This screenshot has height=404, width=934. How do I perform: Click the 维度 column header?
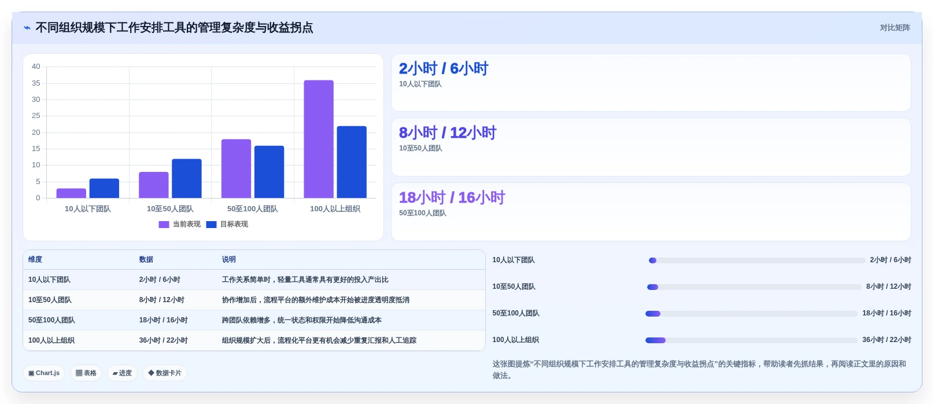35,260
